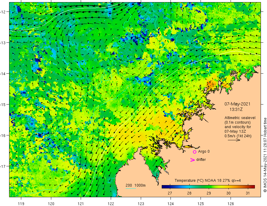Click the '07-May-2021' date text

[237, 104]
